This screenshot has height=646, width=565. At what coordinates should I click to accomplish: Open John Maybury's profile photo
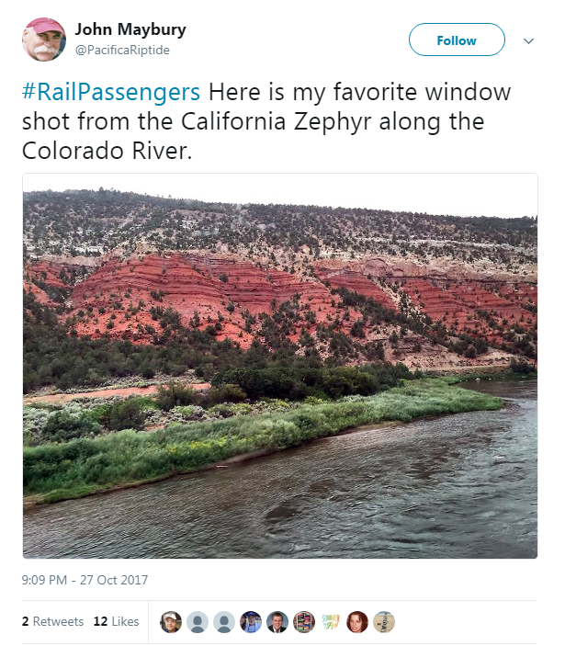(44, 40)
